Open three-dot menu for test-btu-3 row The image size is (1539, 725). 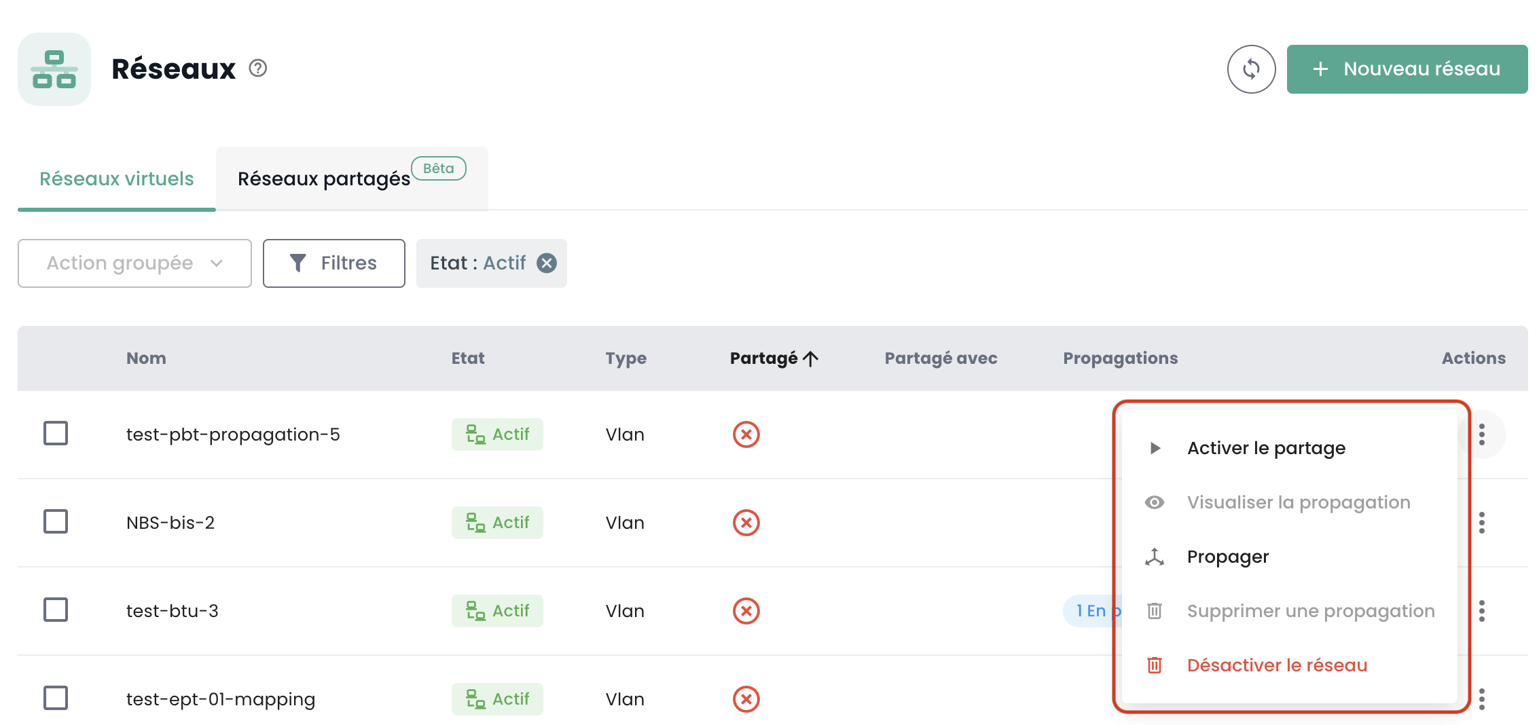pos(1481,611)
